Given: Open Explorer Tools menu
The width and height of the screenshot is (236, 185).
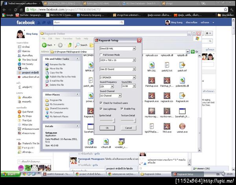Looking at the screenshot, I should pyautogui.click(x=78, y=39).
